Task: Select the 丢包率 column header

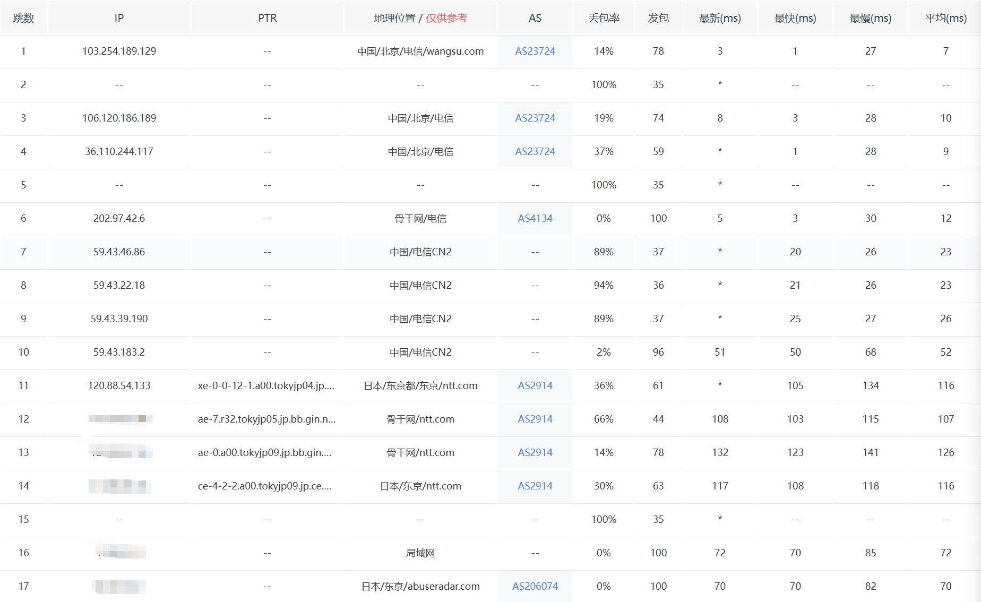Action: [x=604, y=18]
